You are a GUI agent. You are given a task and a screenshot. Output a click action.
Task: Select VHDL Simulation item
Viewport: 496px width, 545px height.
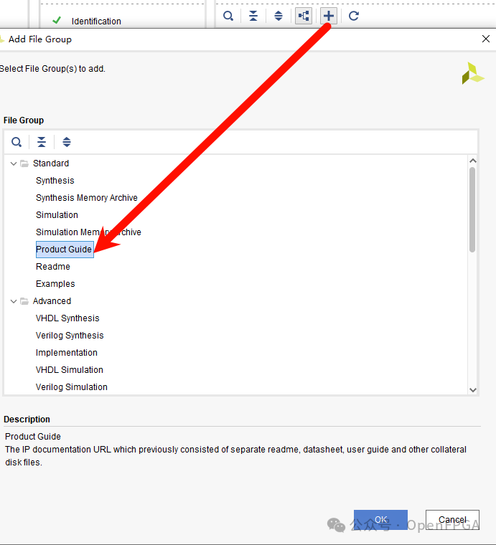[70, 370]
